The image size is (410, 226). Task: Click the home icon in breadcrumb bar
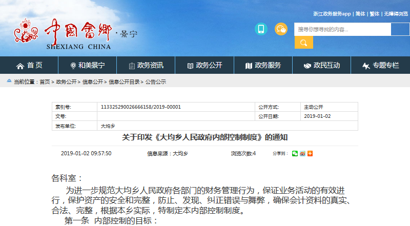(9, 82)
